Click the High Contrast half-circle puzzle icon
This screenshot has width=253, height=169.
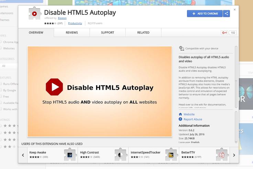click(x=120, y=155)
